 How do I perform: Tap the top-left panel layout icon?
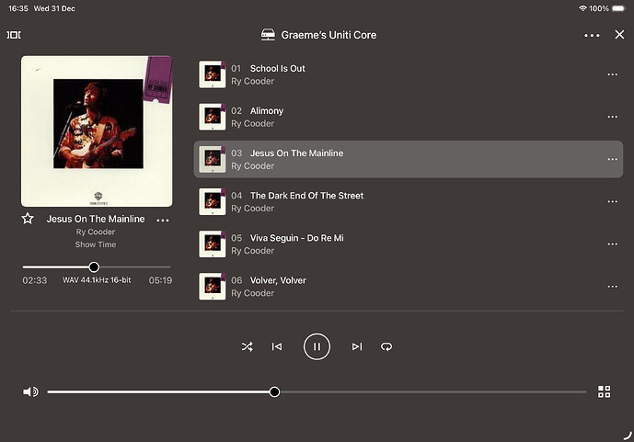[x=14, y=35]
